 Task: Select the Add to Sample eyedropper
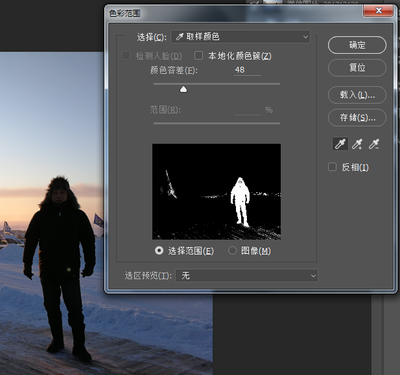357,144
